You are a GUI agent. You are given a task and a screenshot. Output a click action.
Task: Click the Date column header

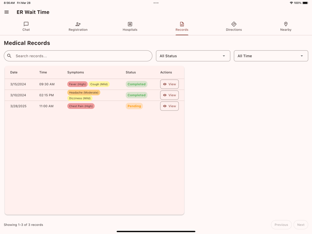14,72
